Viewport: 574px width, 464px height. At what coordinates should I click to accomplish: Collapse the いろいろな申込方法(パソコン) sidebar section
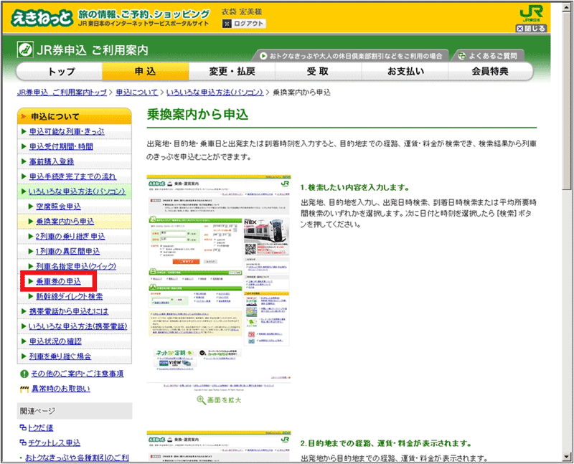tap(77, 191)
